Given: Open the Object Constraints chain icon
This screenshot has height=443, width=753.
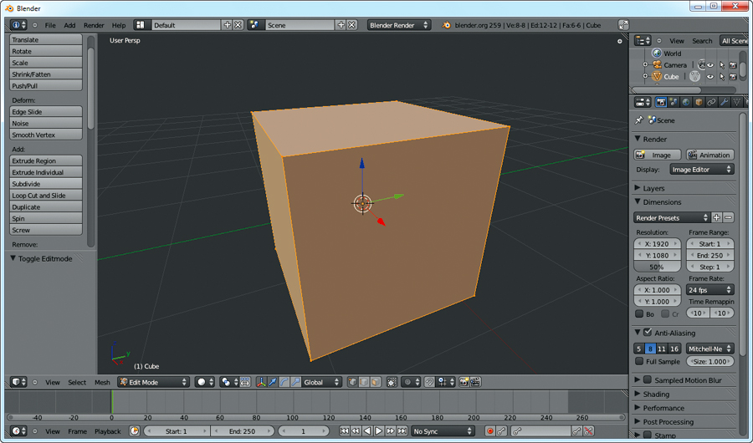Looking at the screenshot, I should [x=711, y=102].
